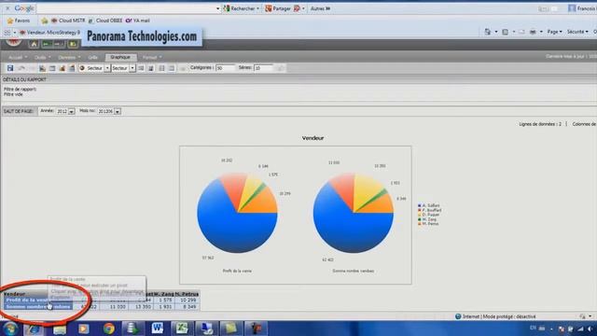The image size is (597, 336).
Task: Switch to Graph view toolbar icon
Action: (x=62, y=68)
